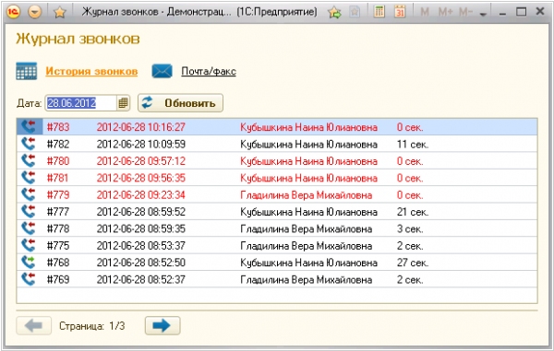Click duration 3 сек.

[410, 228]
